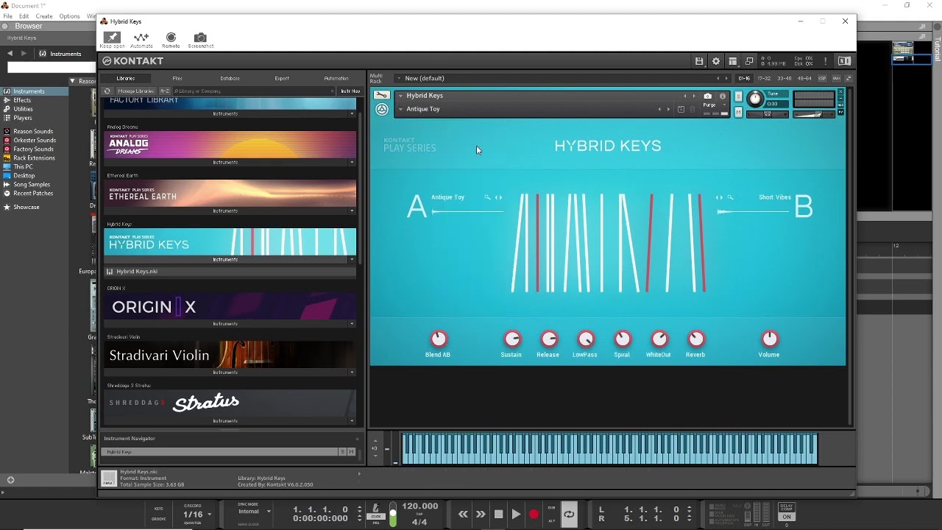The height and width of the screenshot is (530, 942).
Task: Open the Sync Mode Internal dropdown
Action: click(x=269, y=512)
